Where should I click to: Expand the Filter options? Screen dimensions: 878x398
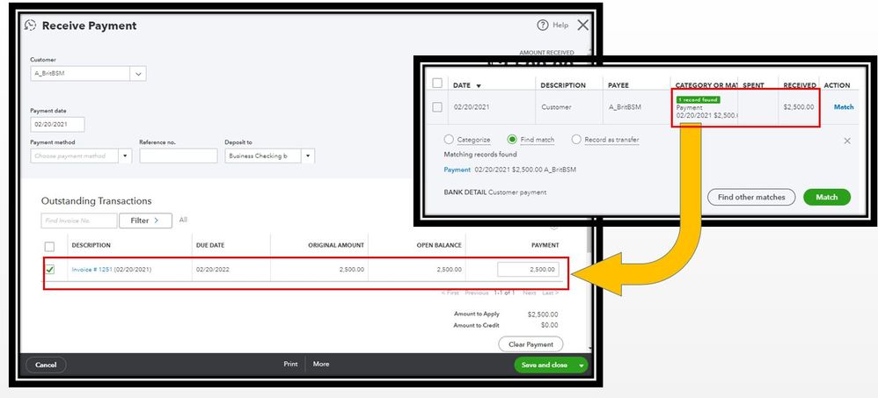point(145,221)
